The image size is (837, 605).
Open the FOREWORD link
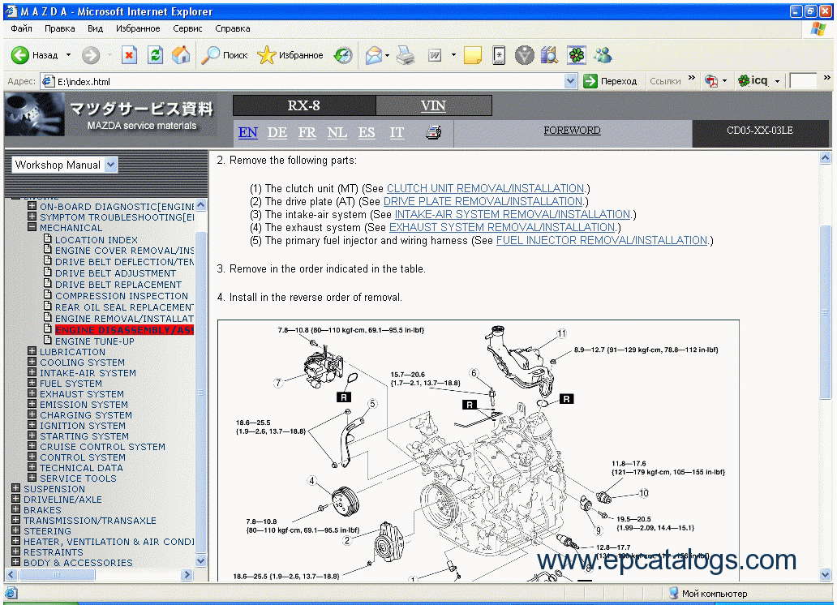click(x=573, y=131)
